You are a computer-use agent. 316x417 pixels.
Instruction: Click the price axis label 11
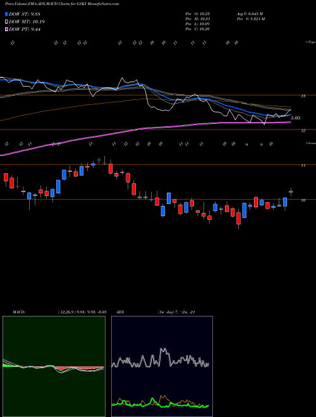point(303,166)
